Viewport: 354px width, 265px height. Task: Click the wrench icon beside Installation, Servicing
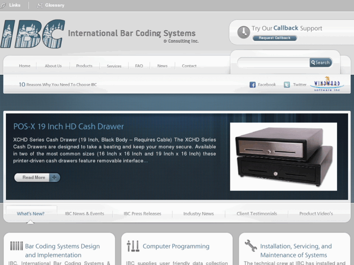251,246
